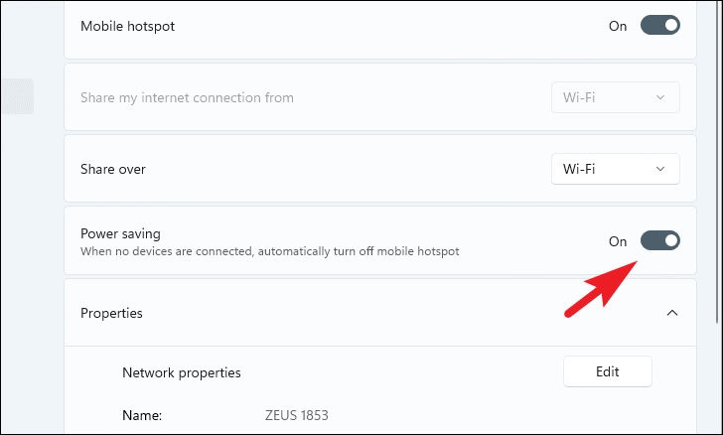
Task: Click the vertical scrollbar on the right edge
Action: [x=719, y=162]
